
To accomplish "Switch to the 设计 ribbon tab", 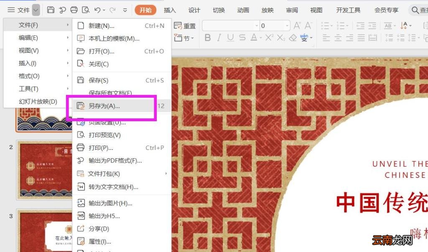I will click(194, 10).
